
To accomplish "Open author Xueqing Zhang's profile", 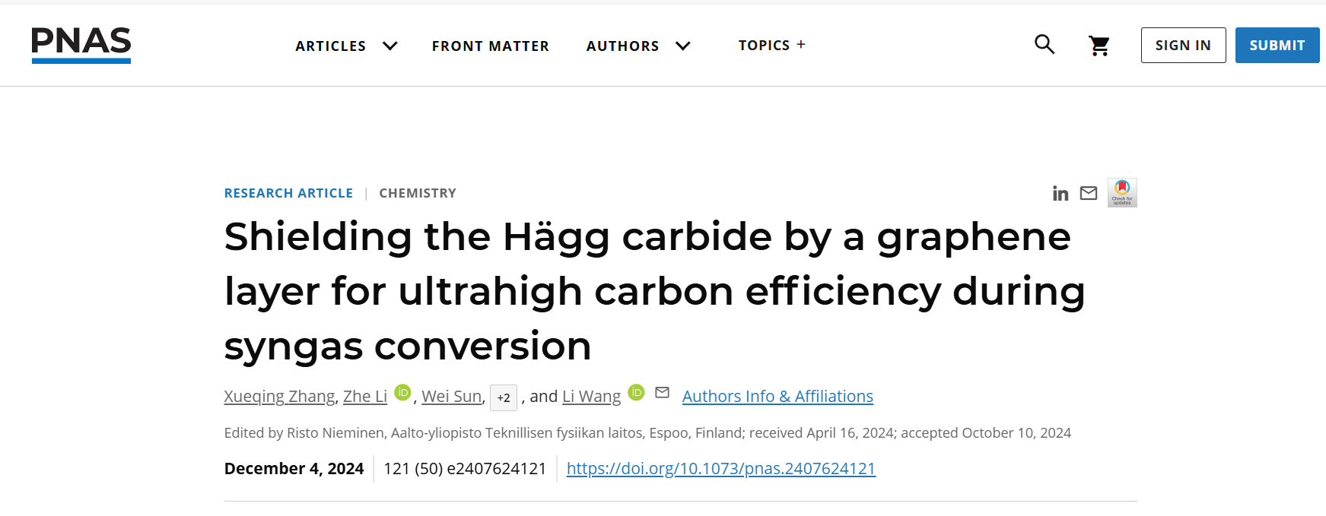I will [279, 397].
